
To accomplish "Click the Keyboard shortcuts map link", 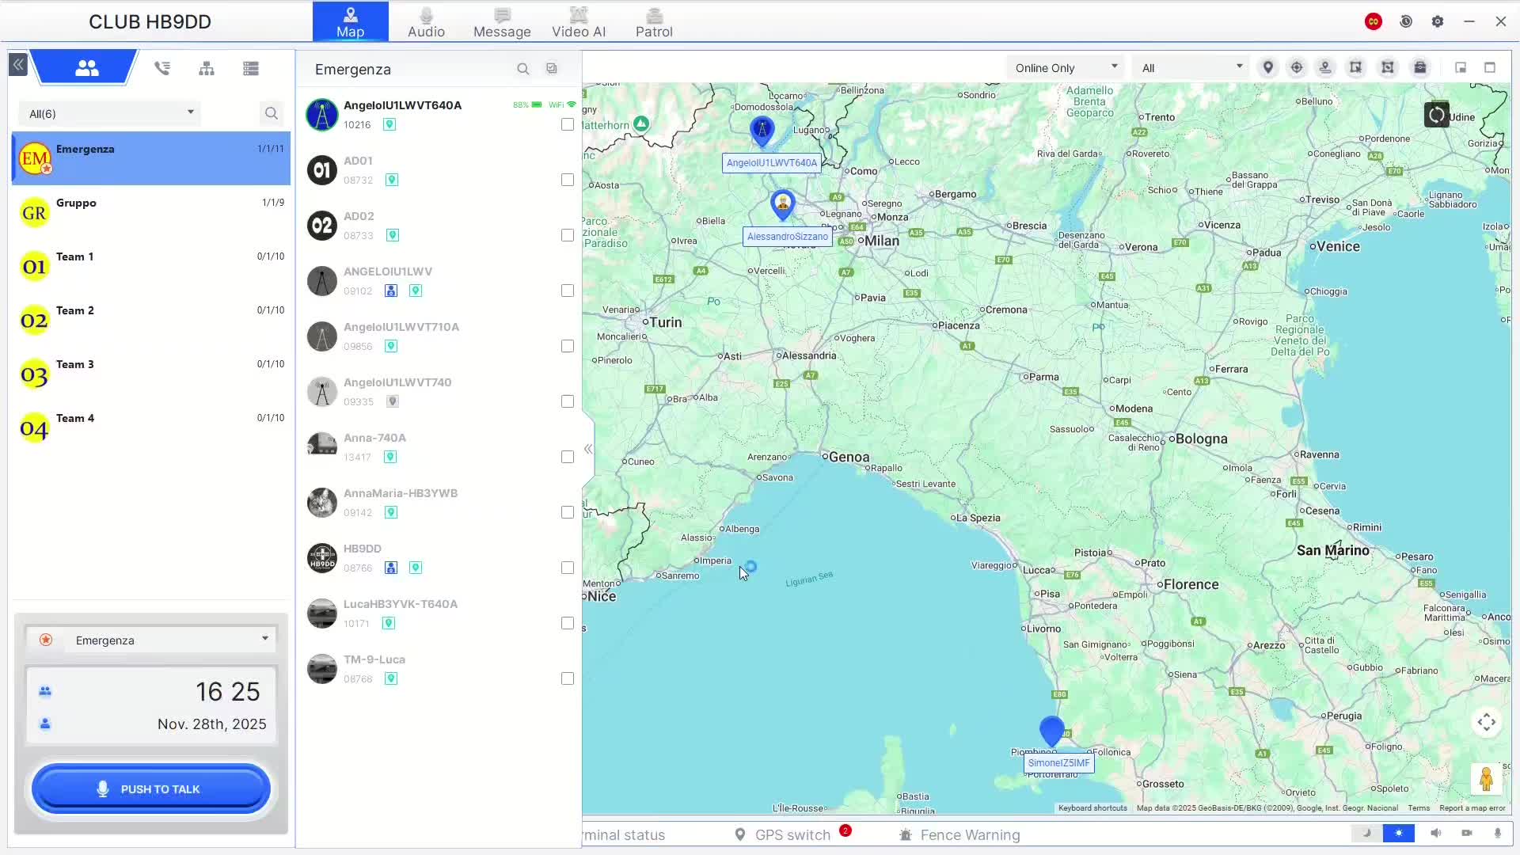I will tap(1092, 808).
